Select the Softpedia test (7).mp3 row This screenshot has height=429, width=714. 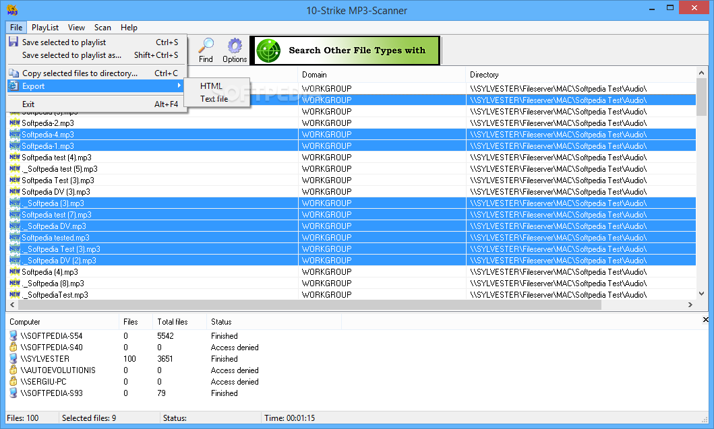pos(351,215)
